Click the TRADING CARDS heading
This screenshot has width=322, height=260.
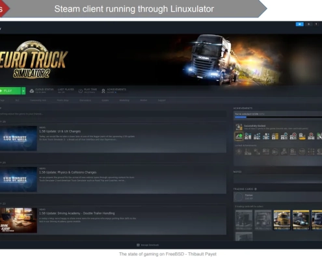[x=243, y=189]
